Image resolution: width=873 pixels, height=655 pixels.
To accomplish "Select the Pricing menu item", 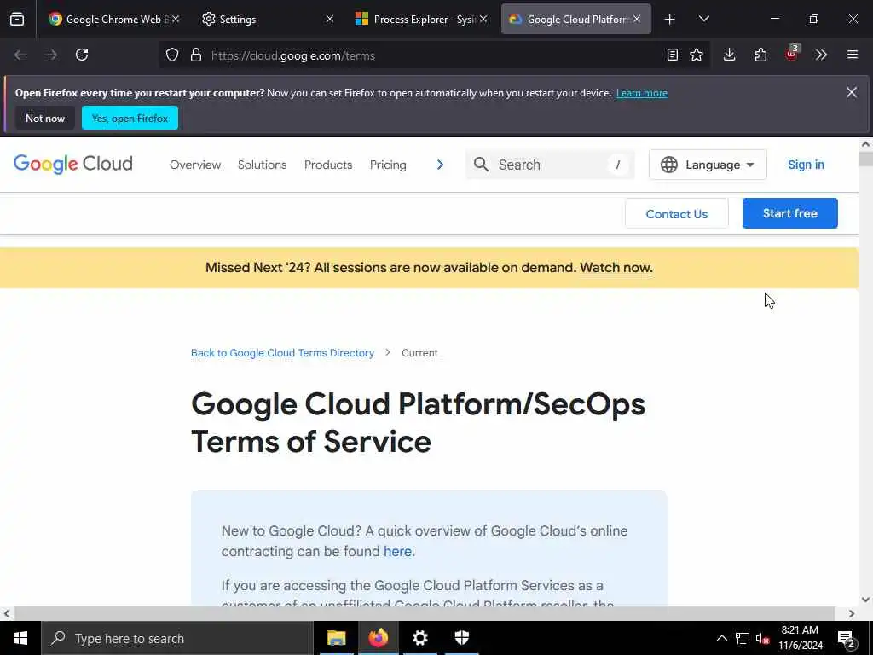I will pos(388,165).
